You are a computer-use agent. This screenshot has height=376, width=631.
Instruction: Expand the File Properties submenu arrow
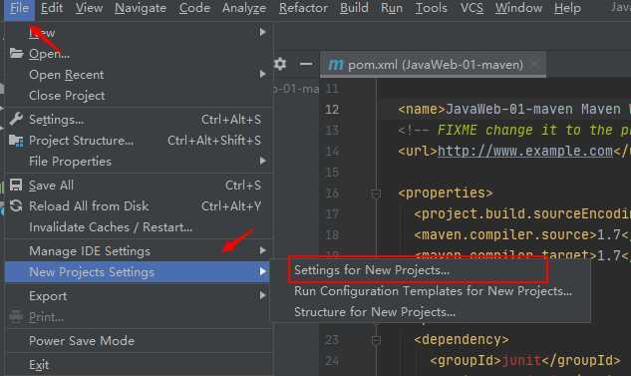click(x=262, y=161)
